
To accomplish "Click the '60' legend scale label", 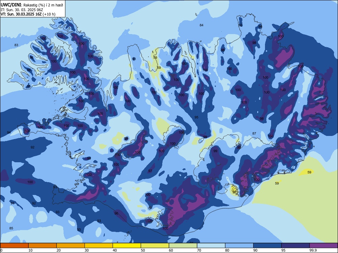I will (171, 250).
